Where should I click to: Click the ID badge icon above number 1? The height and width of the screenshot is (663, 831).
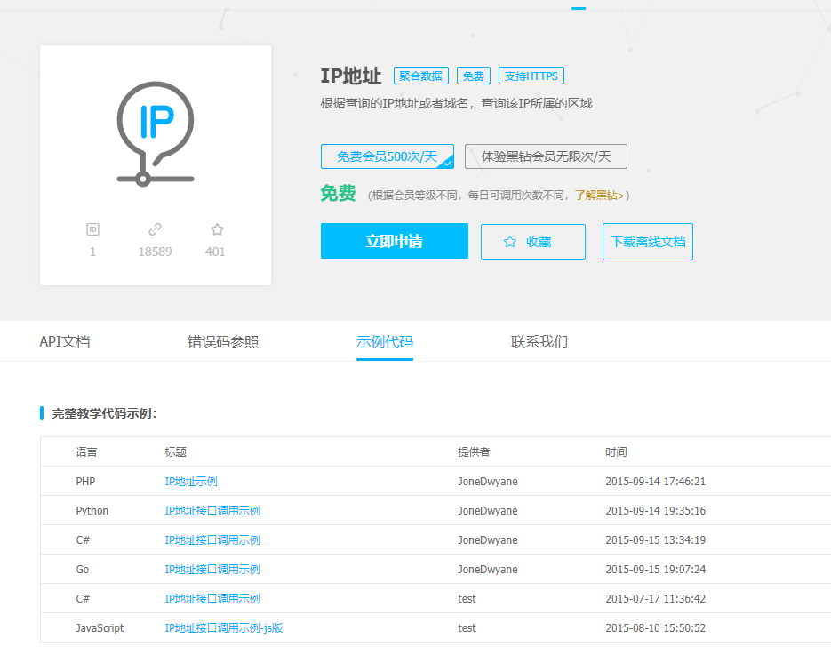92,229
